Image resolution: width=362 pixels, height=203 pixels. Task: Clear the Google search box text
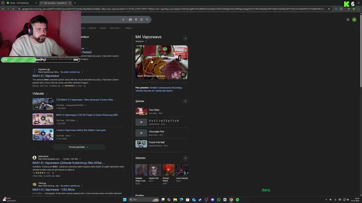pos(123,19)
